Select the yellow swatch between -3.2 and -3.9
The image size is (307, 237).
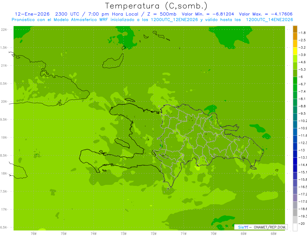[x=295, y=51]
